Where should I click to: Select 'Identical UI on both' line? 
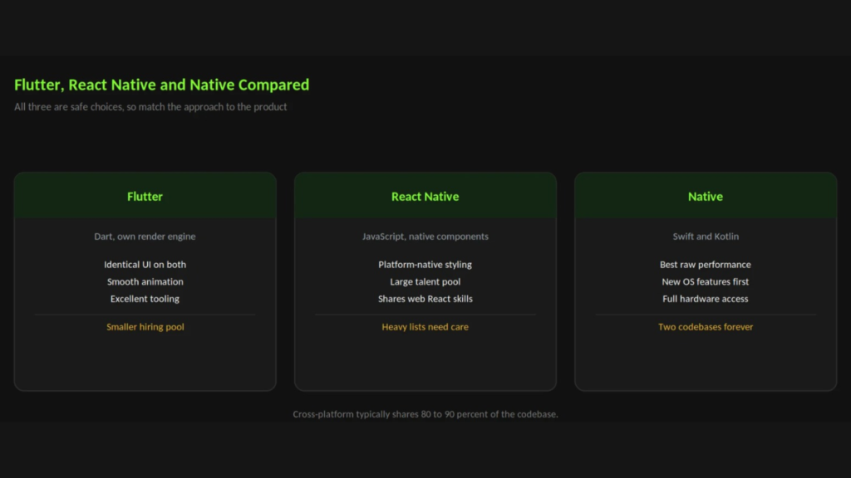click(145, 265)
